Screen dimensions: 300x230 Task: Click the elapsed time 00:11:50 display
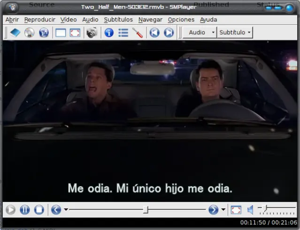[253, 223]
